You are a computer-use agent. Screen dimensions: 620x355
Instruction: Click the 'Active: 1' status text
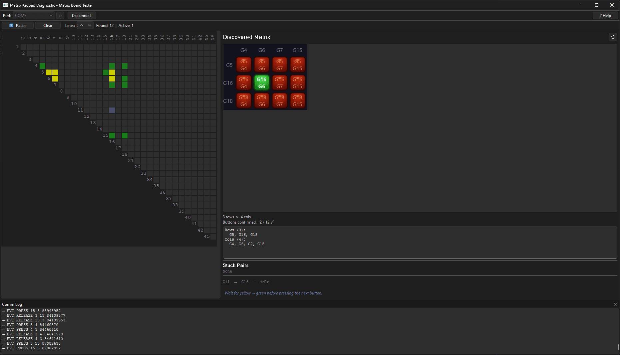point(126,26)
